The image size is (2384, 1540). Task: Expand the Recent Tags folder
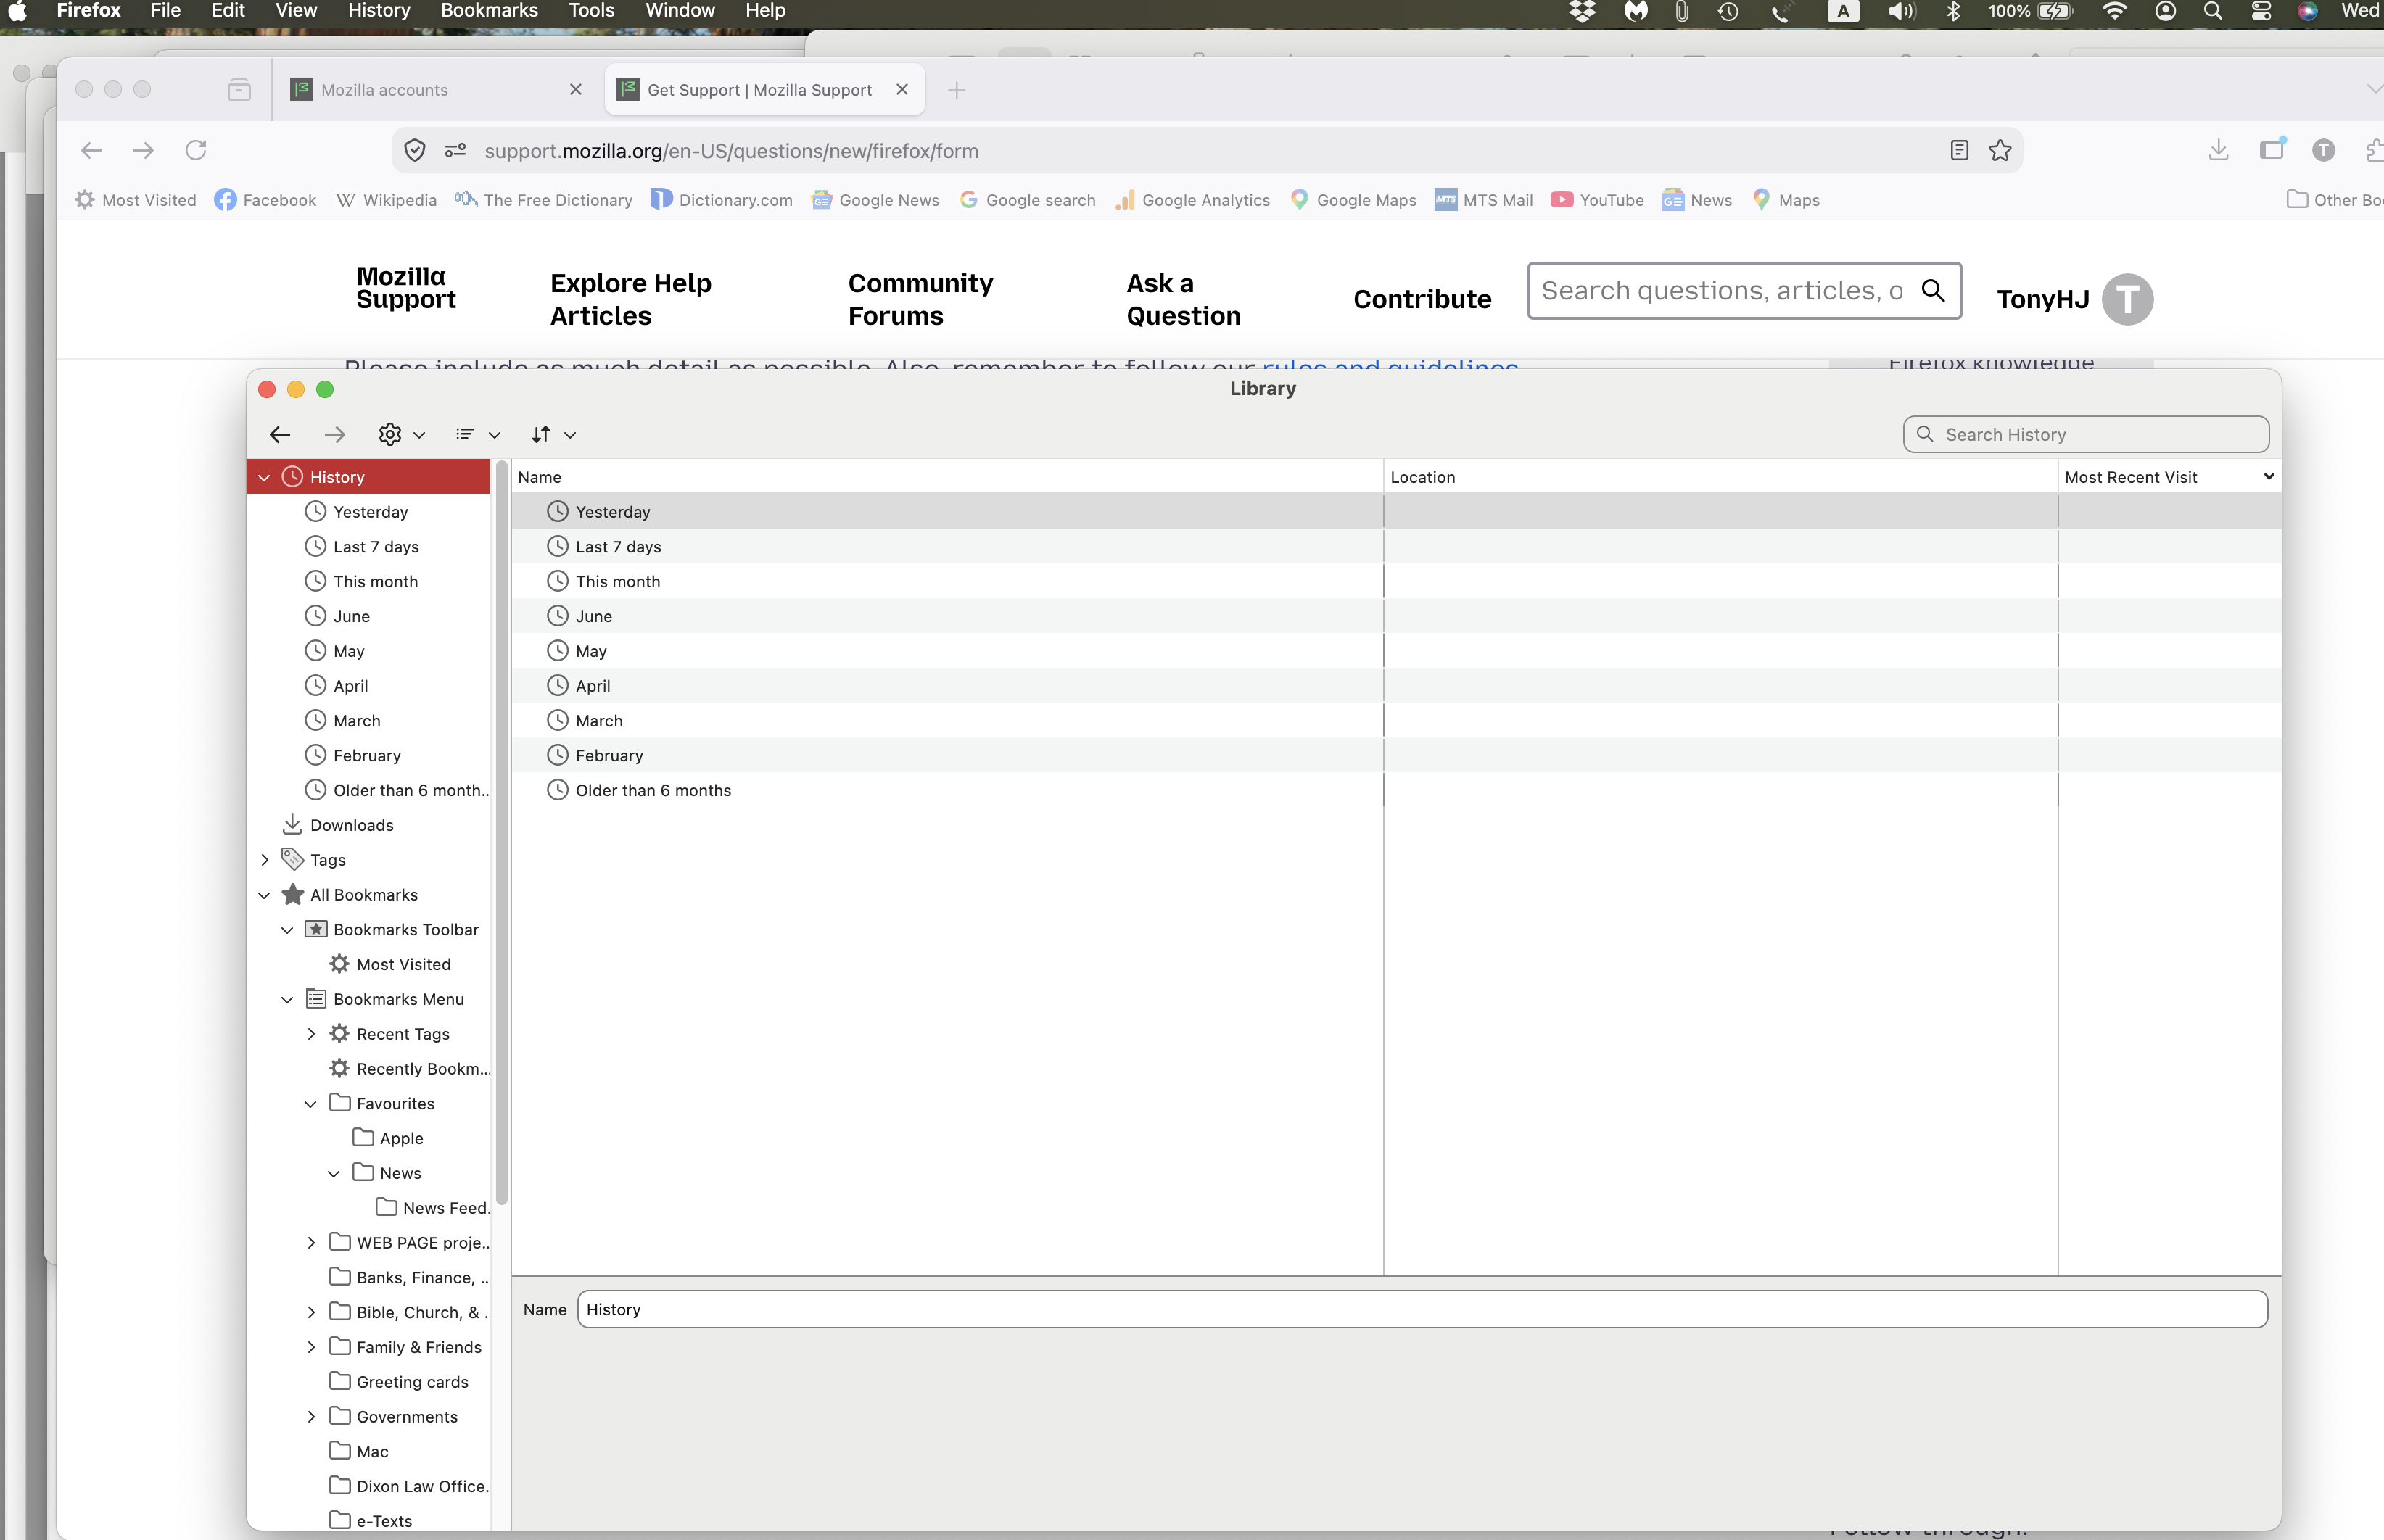311,1034
